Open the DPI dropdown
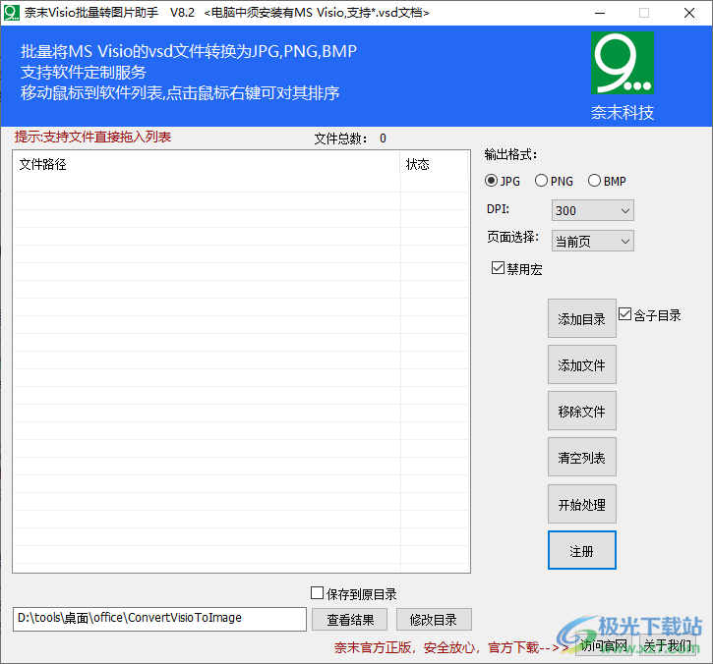This screenshot has width=713, height=664. [592, 210]
